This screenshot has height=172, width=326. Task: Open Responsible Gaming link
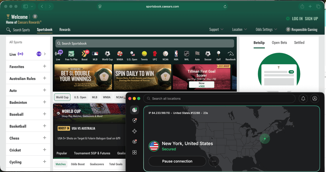point(302,30)
